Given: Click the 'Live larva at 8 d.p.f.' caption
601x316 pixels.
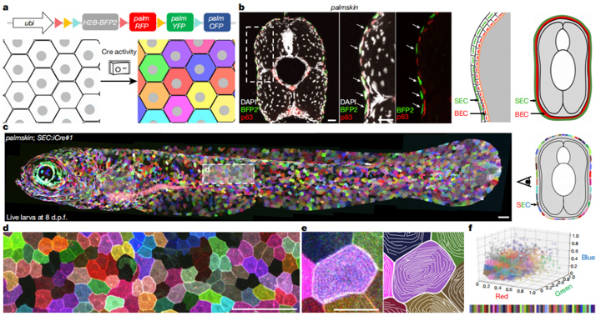Looking at the screenshot, I should (x=35, y=217).
